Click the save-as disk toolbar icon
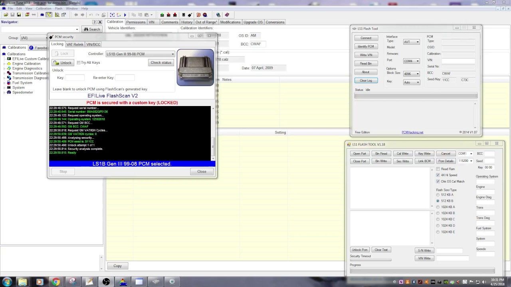 pyautogui.click(x=19, y=15)
